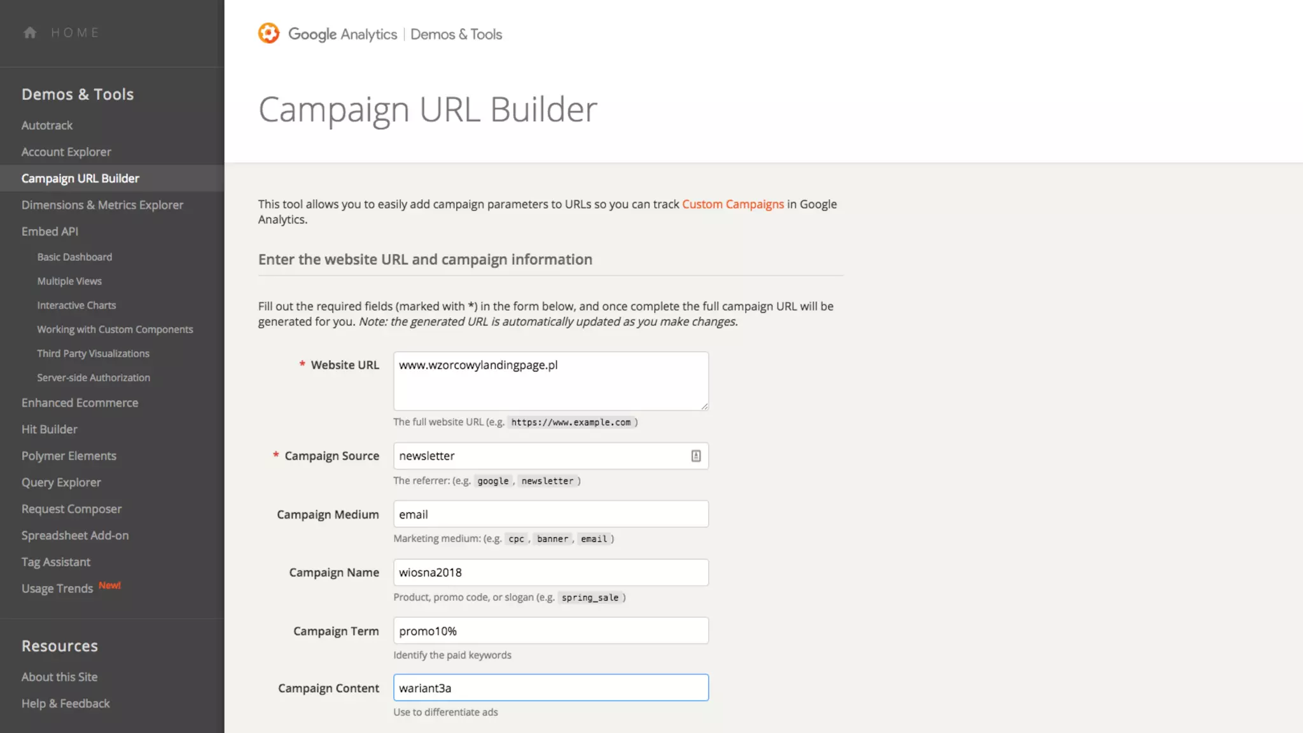Open the Embed API section
Viewport: 1303px width, 733px height.
50,232
